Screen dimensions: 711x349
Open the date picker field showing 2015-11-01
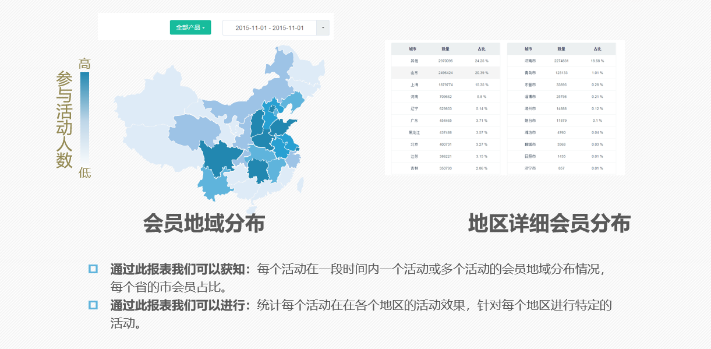pyautogui.click(x=271, y=27)
